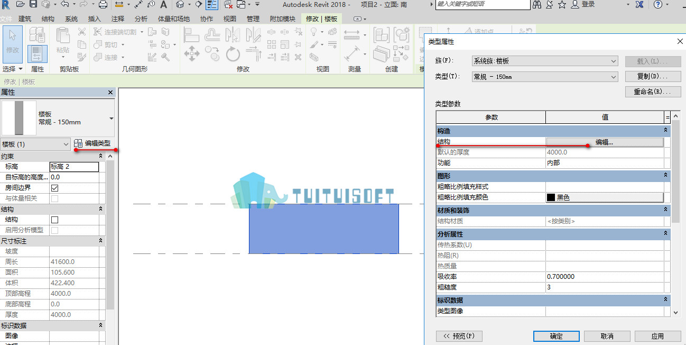Click the Undo arrow in quick access toolbar

click(64, 4)
